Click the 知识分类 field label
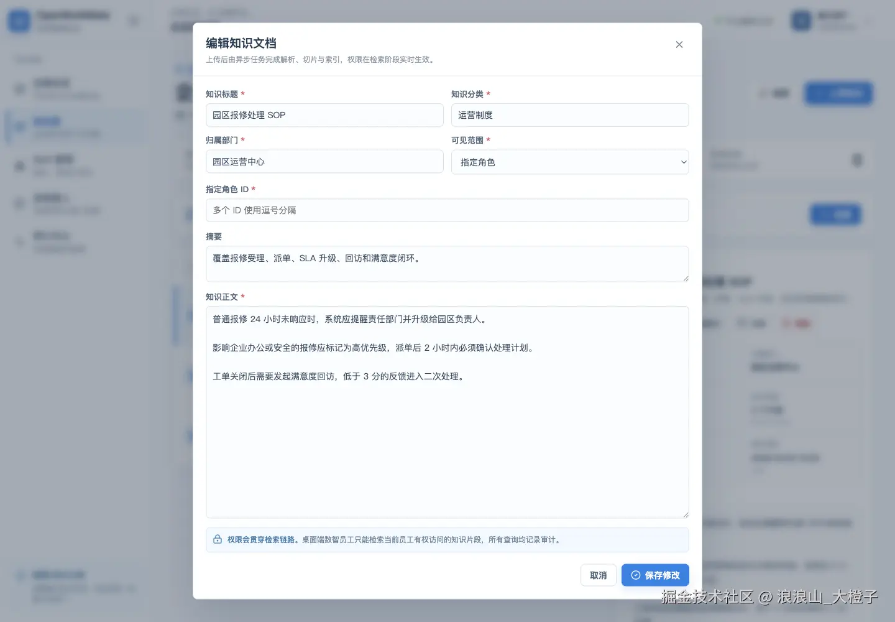Viewport: 895px width, 622px height. pos(467,94)
